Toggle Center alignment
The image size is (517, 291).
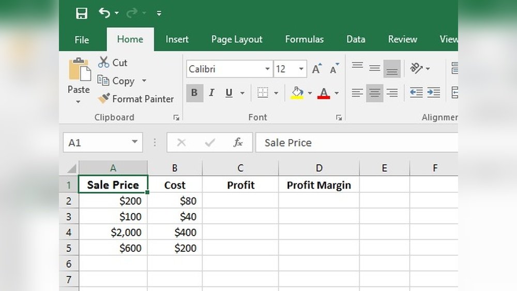(x=374, y=93)
